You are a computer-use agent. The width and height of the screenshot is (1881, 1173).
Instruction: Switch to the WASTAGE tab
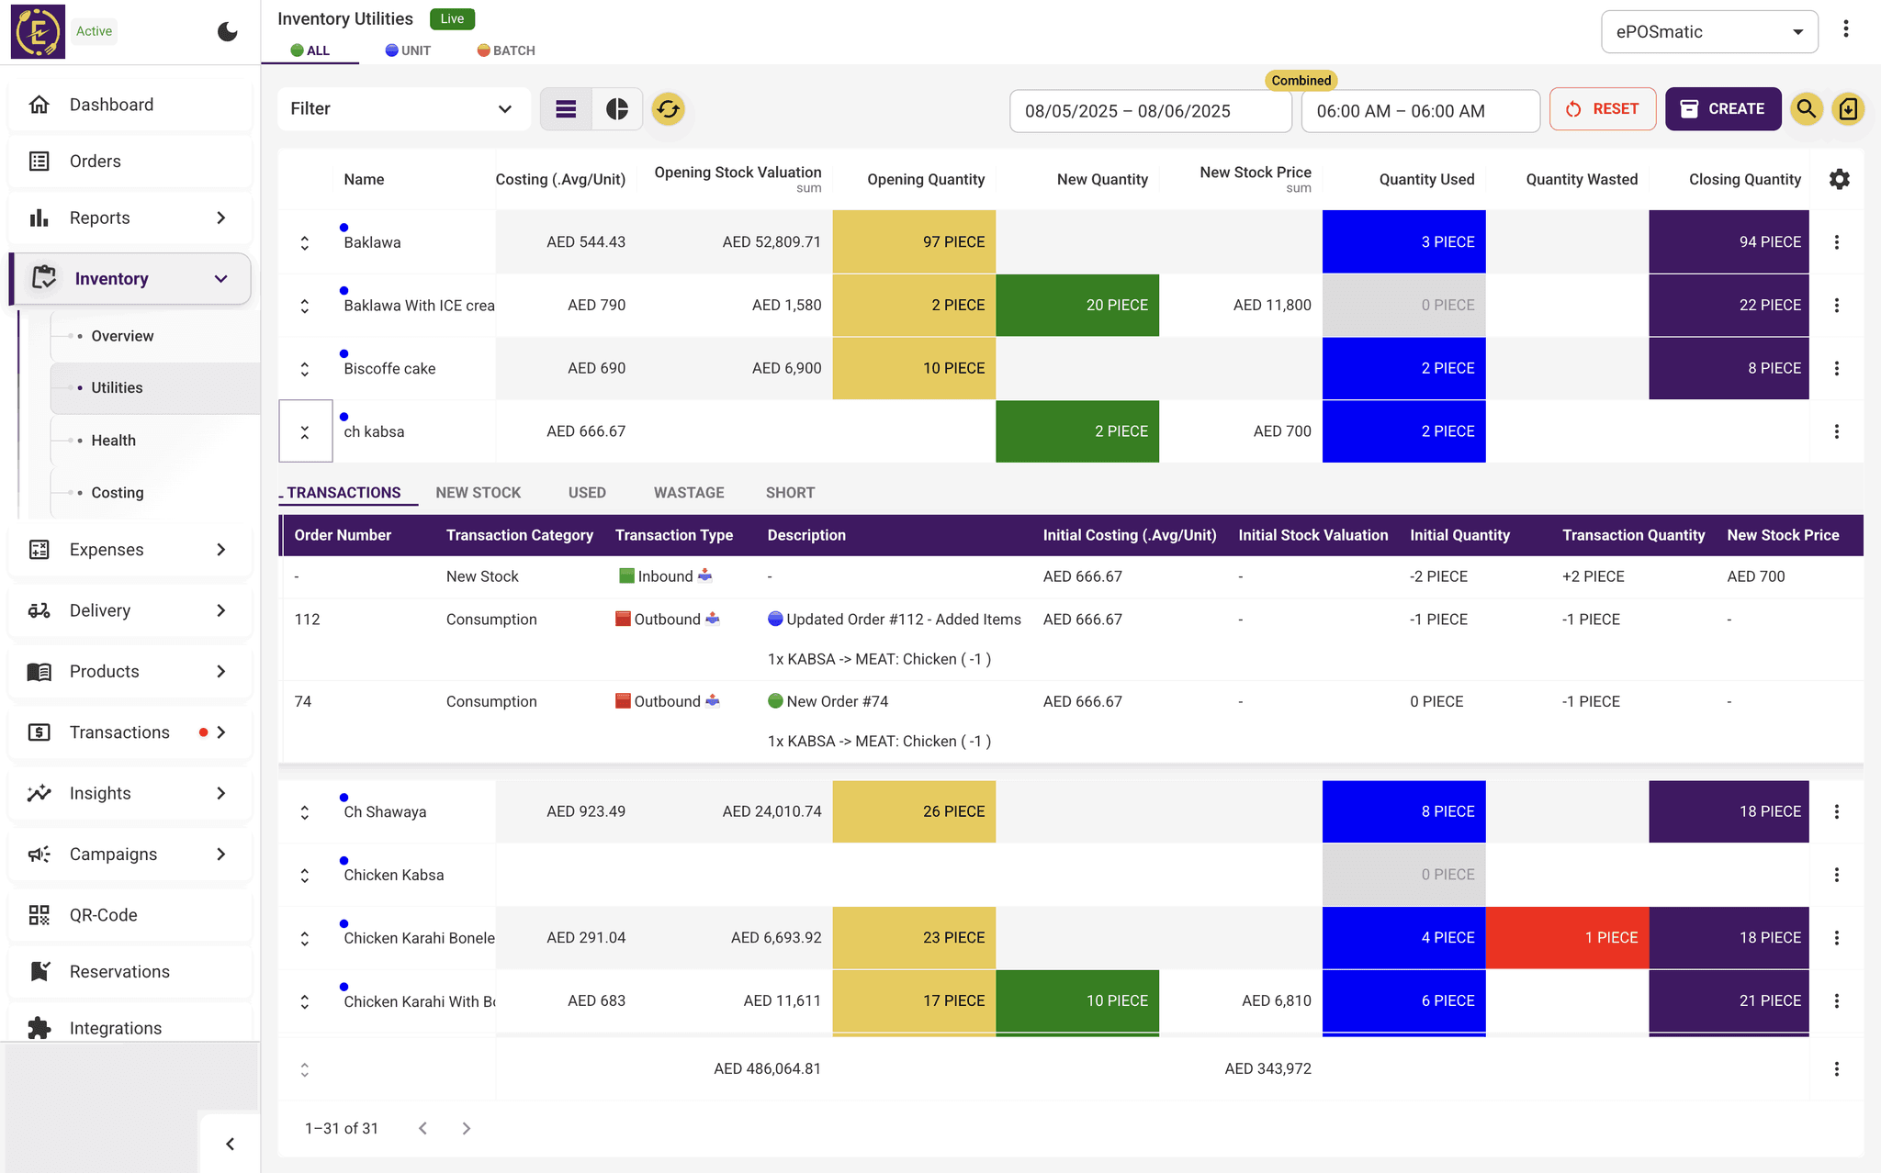689,493
